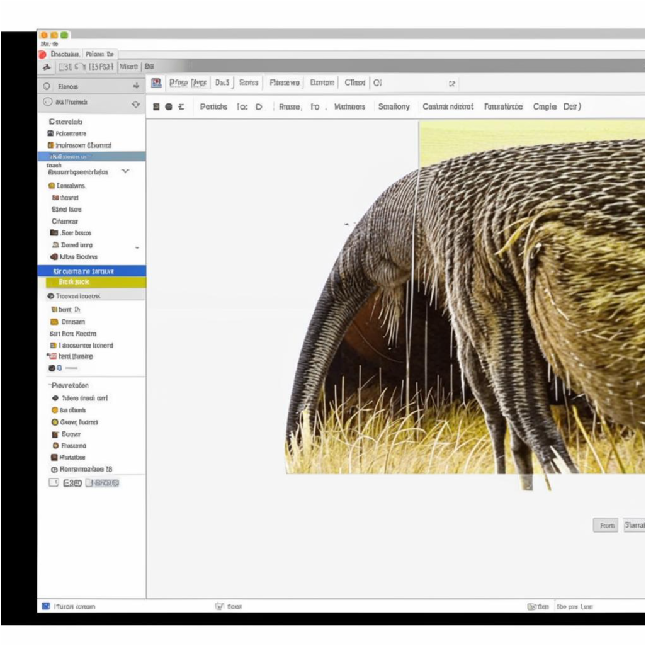Screen dimensions: 646x646
Task: Click the dark red icon beside Hfurtatbse
Action: 54,457
